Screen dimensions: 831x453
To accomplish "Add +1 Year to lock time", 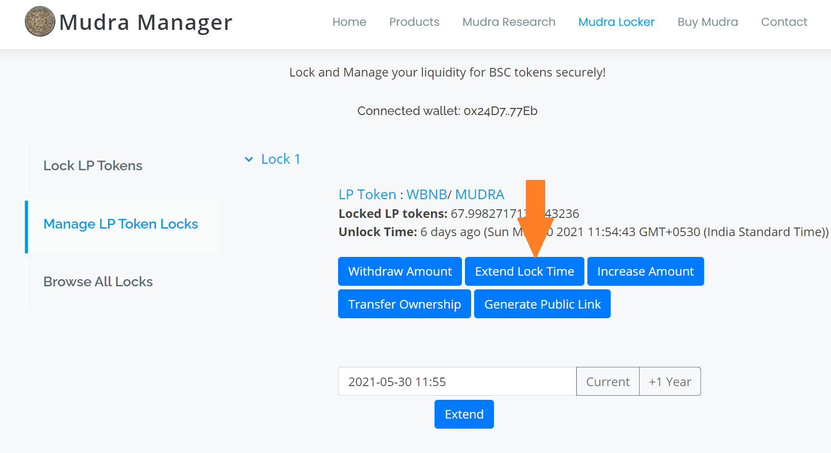I will [x=670, y=382].
